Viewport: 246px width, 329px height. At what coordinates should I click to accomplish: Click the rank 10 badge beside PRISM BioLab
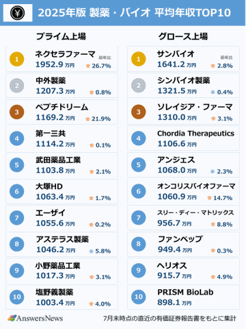[139, 297]
